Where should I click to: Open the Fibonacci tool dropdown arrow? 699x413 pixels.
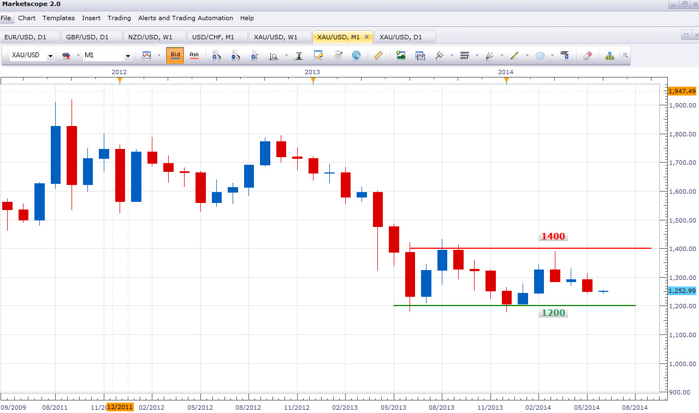click(x=477, y=56)
